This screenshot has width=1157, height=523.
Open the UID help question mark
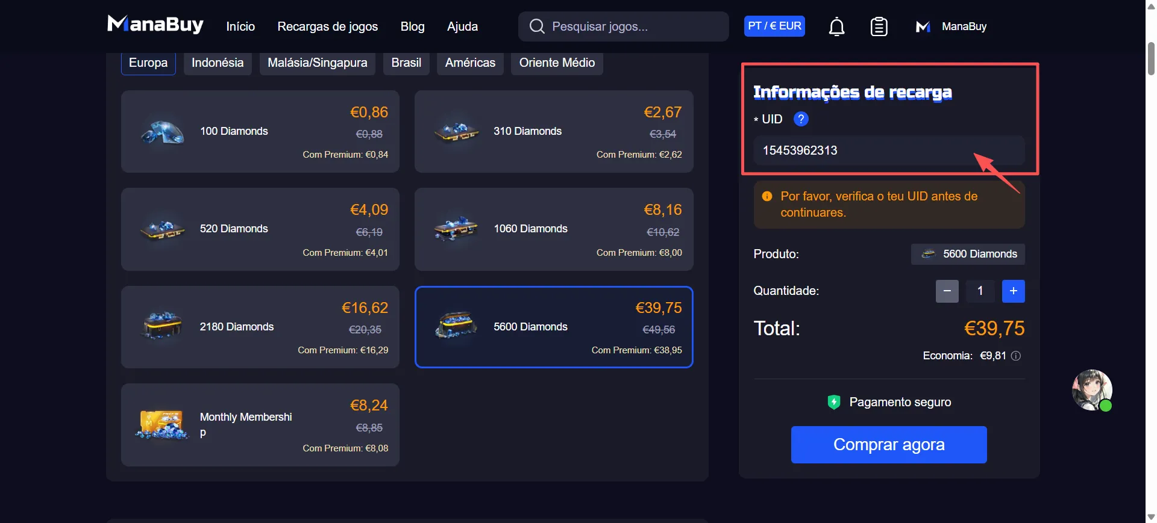click(801, 119)
